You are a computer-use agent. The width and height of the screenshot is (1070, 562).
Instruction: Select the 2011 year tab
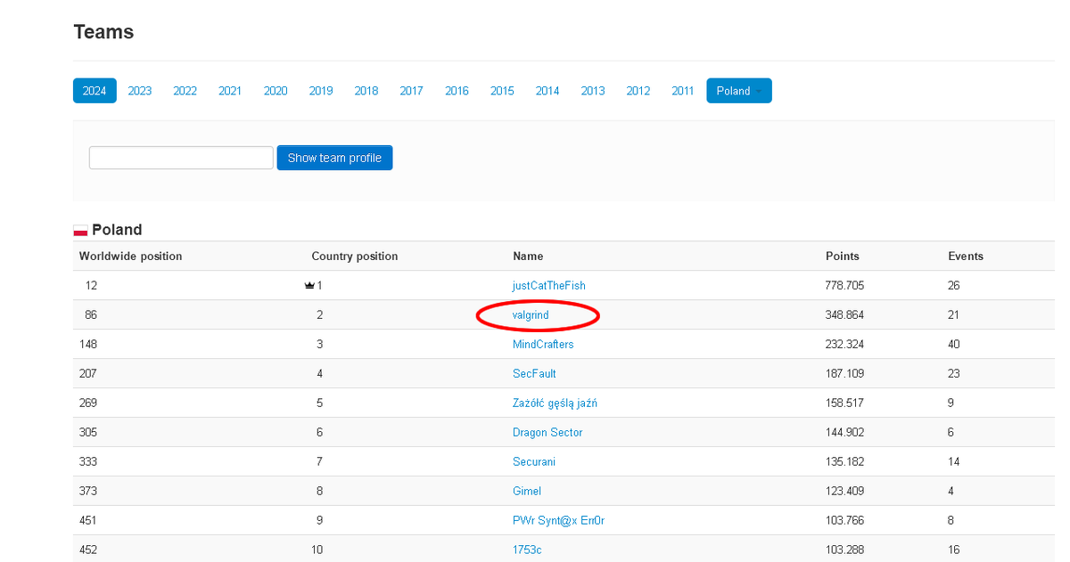[683, 91]
